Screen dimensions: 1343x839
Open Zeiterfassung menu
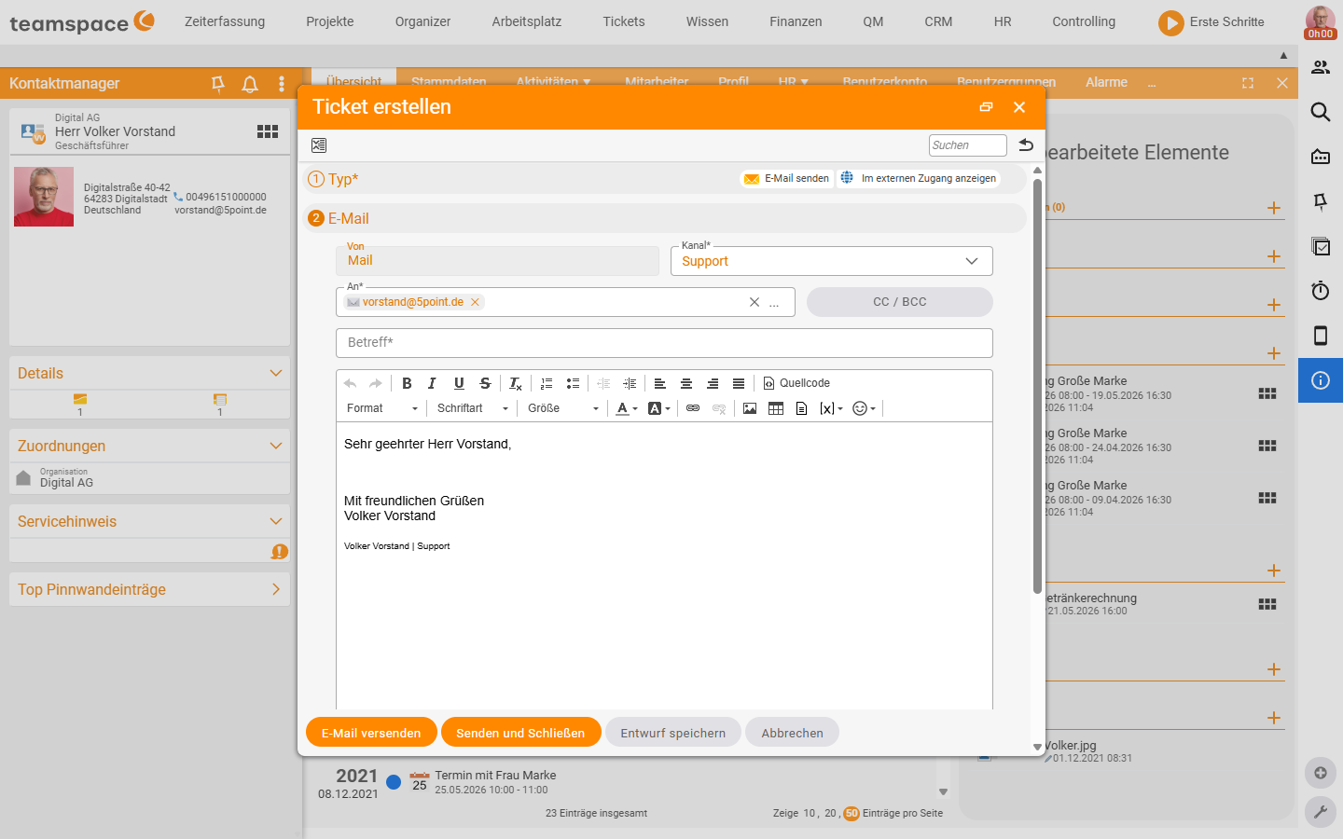click(x=225, y=21)
